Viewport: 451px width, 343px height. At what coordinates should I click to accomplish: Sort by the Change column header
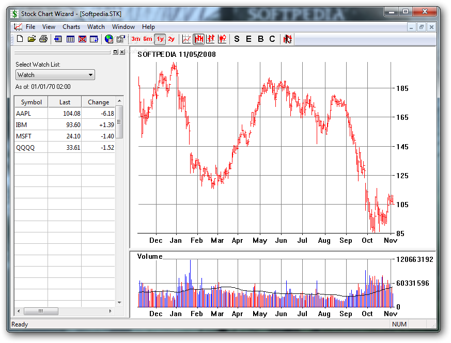point(98,102)
